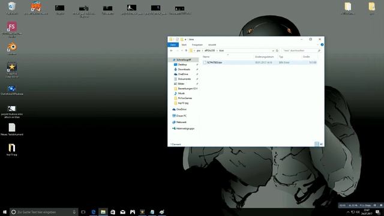
Task: Select Dieser PC in navigation pane
Action: 181,116
